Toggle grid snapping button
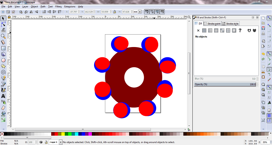The image size is (272, 145). [269, 116]
